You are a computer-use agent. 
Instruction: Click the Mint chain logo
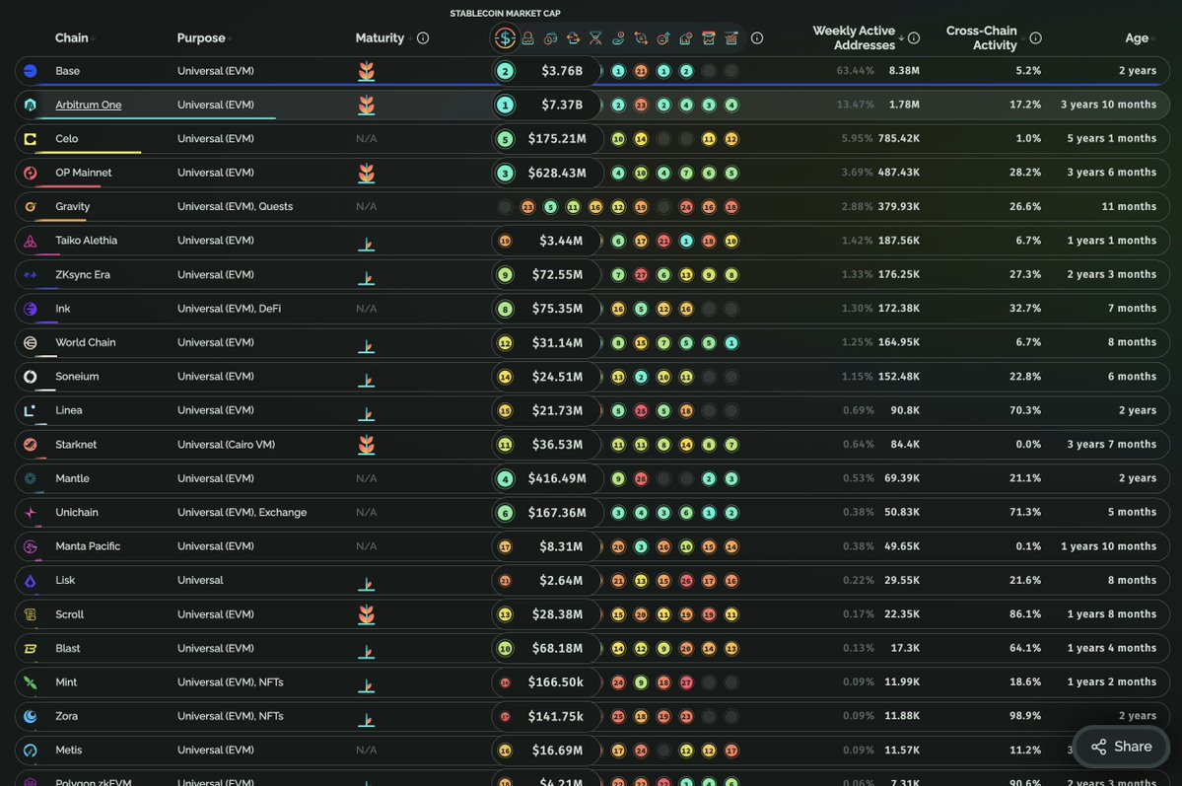tap(31, 681)
